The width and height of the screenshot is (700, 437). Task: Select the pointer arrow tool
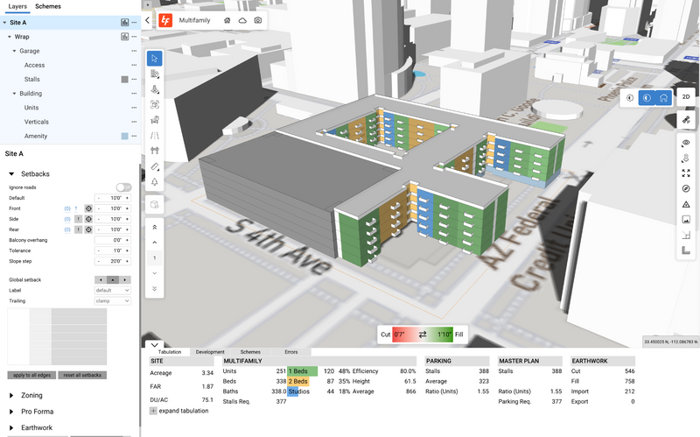tap(155, 59)
